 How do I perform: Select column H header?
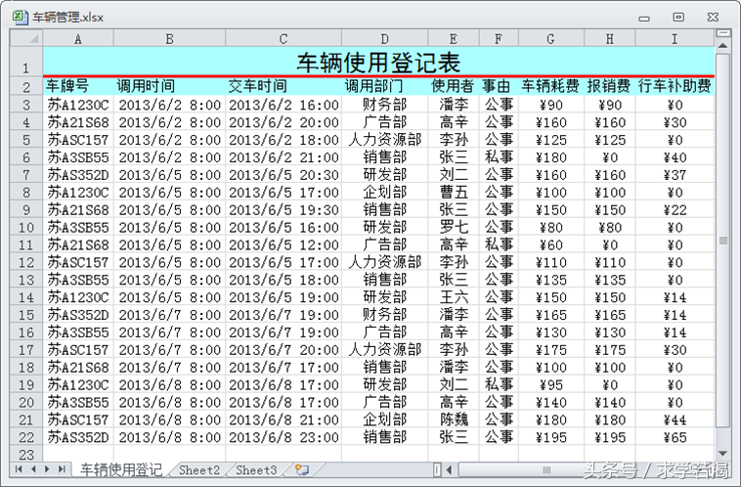coord(610,38)
